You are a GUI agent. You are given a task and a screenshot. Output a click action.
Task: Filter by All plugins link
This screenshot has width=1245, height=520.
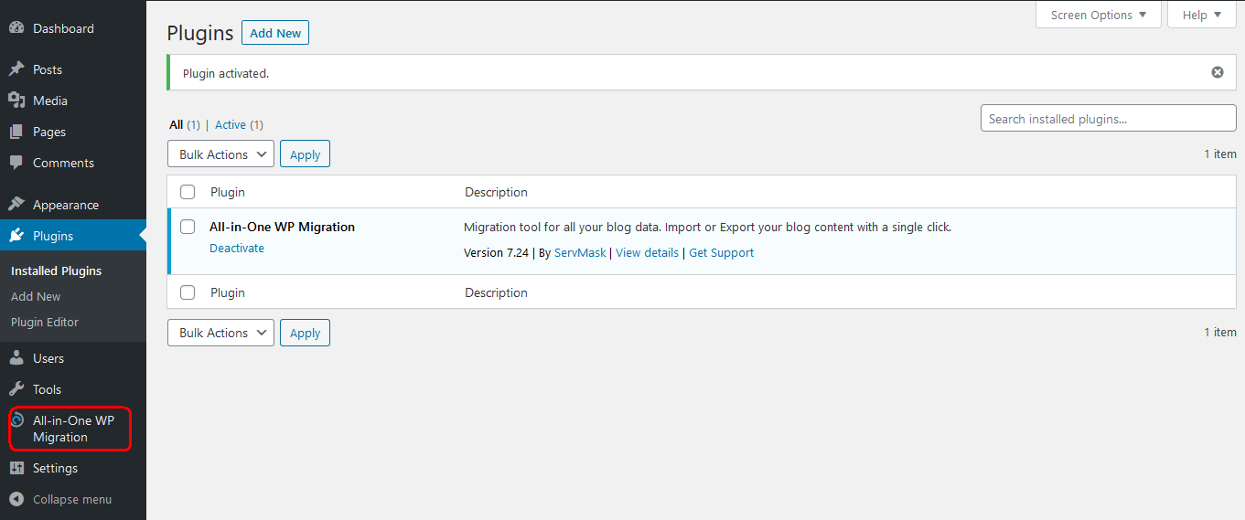click(x=177, y=124)
